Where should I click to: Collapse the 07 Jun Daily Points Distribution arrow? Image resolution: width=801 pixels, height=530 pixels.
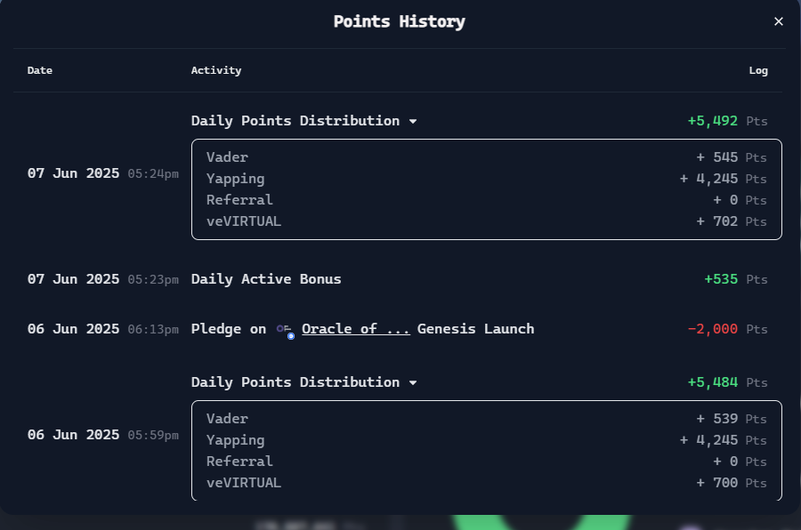413,122
